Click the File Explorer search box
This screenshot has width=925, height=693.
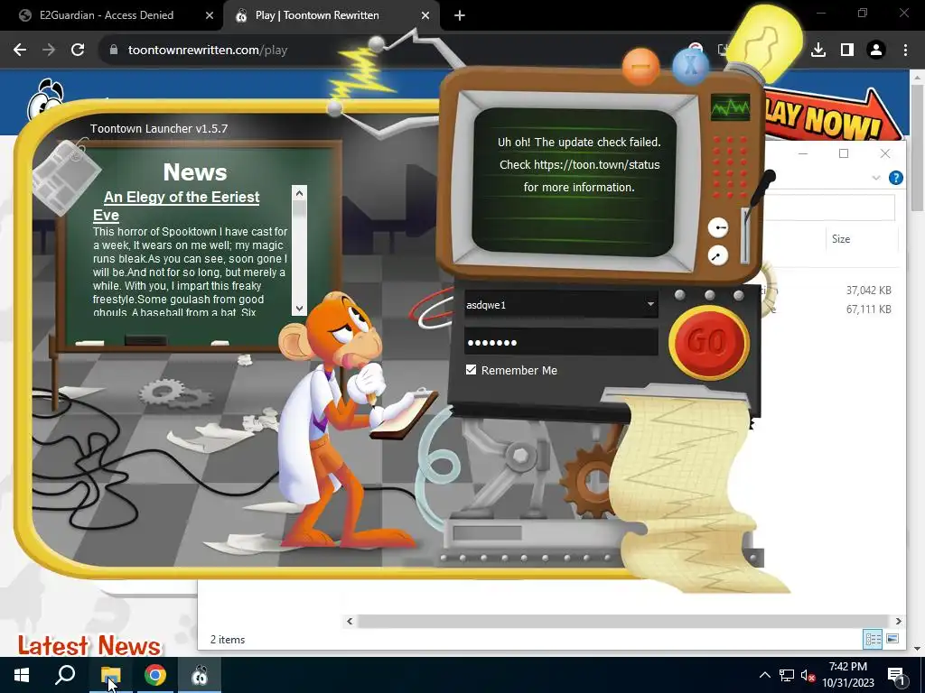829,208
